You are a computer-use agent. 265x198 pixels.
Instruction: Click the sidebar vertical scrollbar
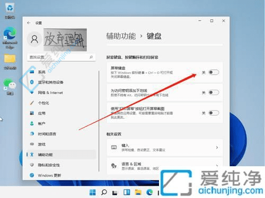tap(99, 121)
